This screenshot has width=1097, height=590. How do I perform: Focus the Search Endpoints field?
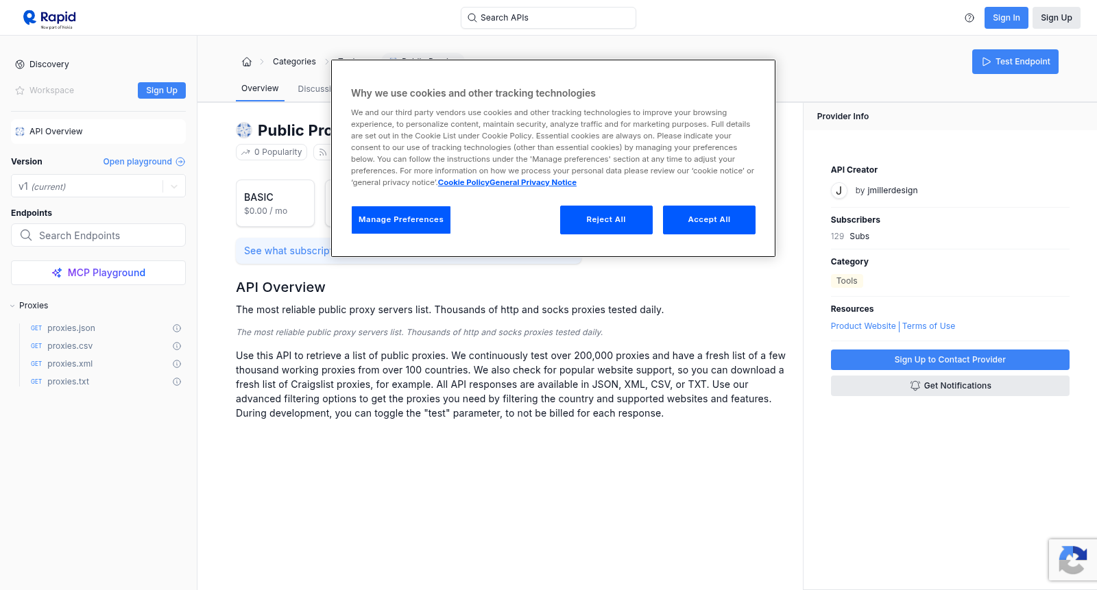tap(98, 235)
